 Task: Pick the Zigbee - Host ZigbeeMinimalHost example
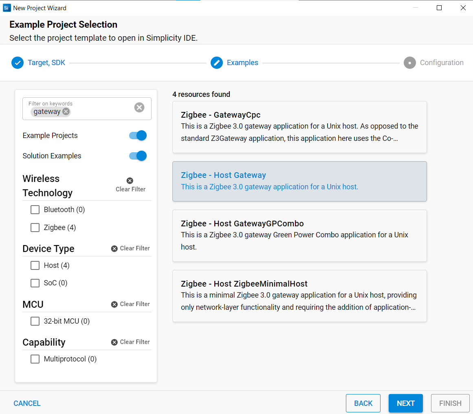(x=299, y=296)
